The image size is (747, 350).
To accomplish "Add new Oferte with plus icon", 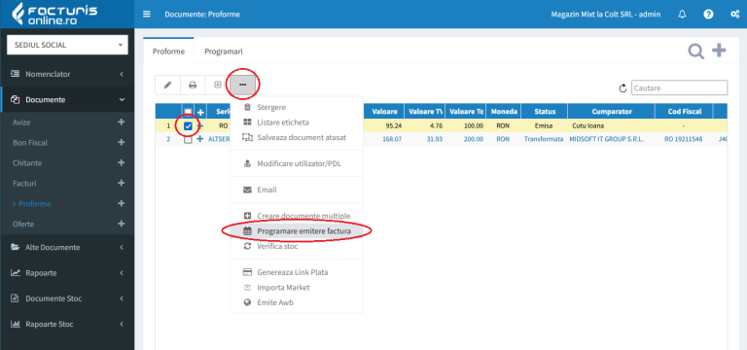I will click(121, 224).
